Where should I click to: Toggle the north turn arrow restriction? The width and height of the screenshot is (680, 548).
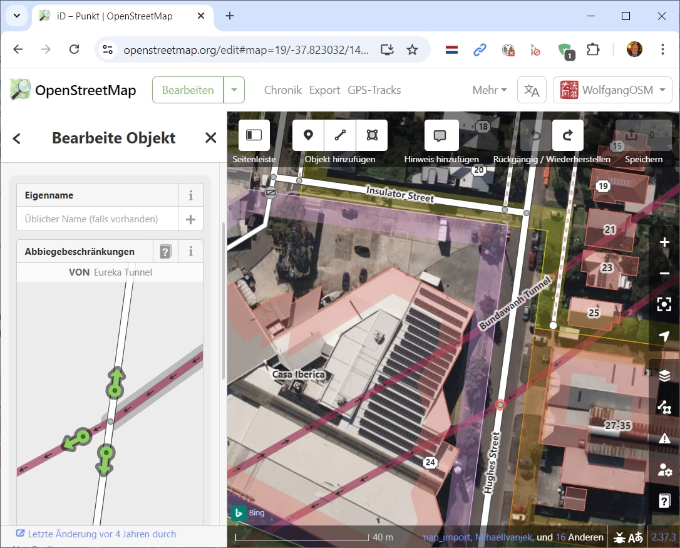115,383
